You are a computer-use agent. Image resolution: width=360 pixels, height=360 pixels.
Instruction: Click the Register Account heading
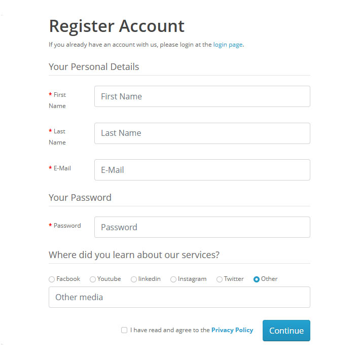(117, 26)
